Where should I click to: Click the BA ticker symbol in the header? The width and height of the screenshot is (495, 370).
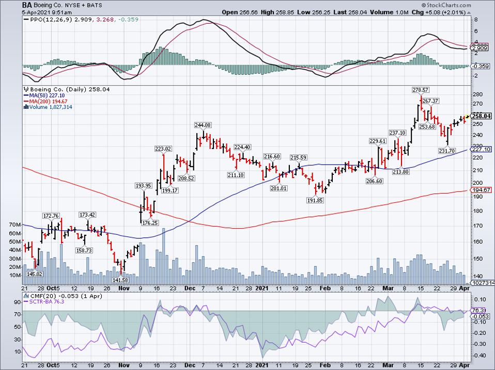pyautogui.click(x=26, y=5)
